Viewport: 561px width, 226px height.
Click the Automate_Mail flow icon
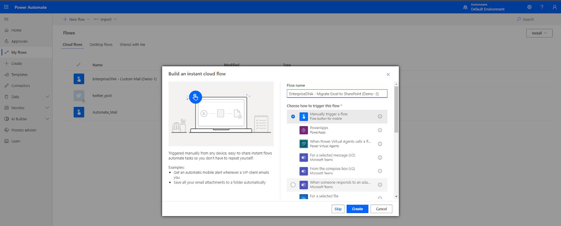click(x=79, y=112)
